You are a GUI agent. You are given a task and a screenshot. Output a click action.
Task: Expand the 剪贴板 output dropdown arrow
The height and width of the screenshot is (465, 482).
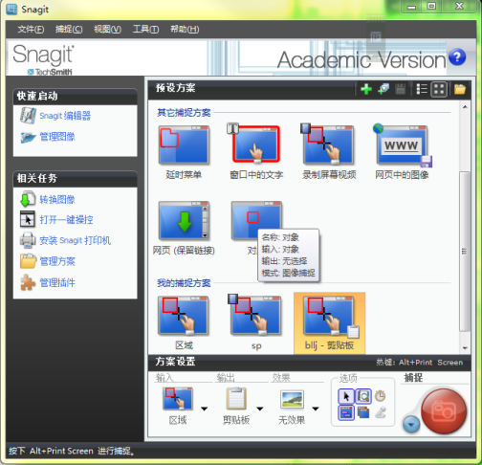coord(260,409)
